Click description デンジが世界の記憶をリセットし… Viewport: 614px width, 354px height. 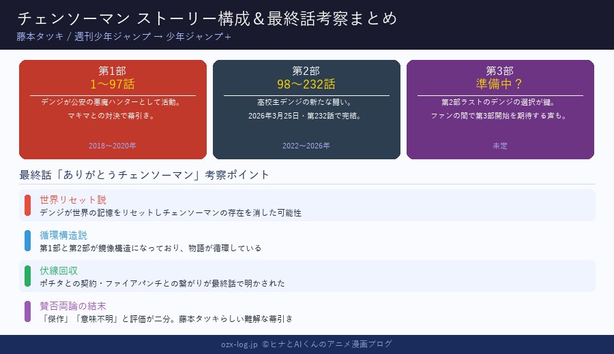[x=171, y=212]
